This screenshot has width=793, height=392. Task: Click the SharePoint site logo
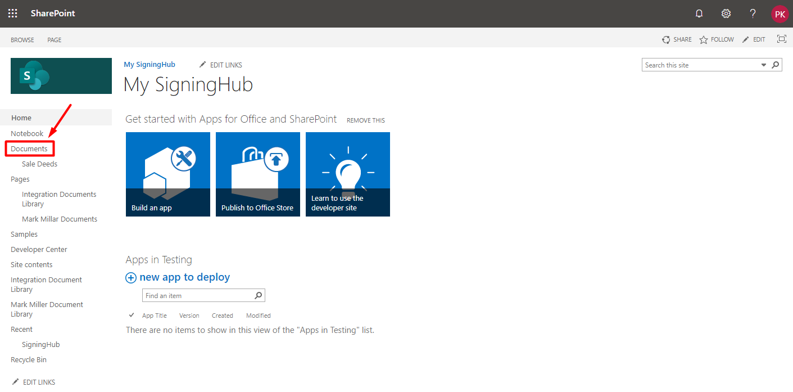click(61, 76)
